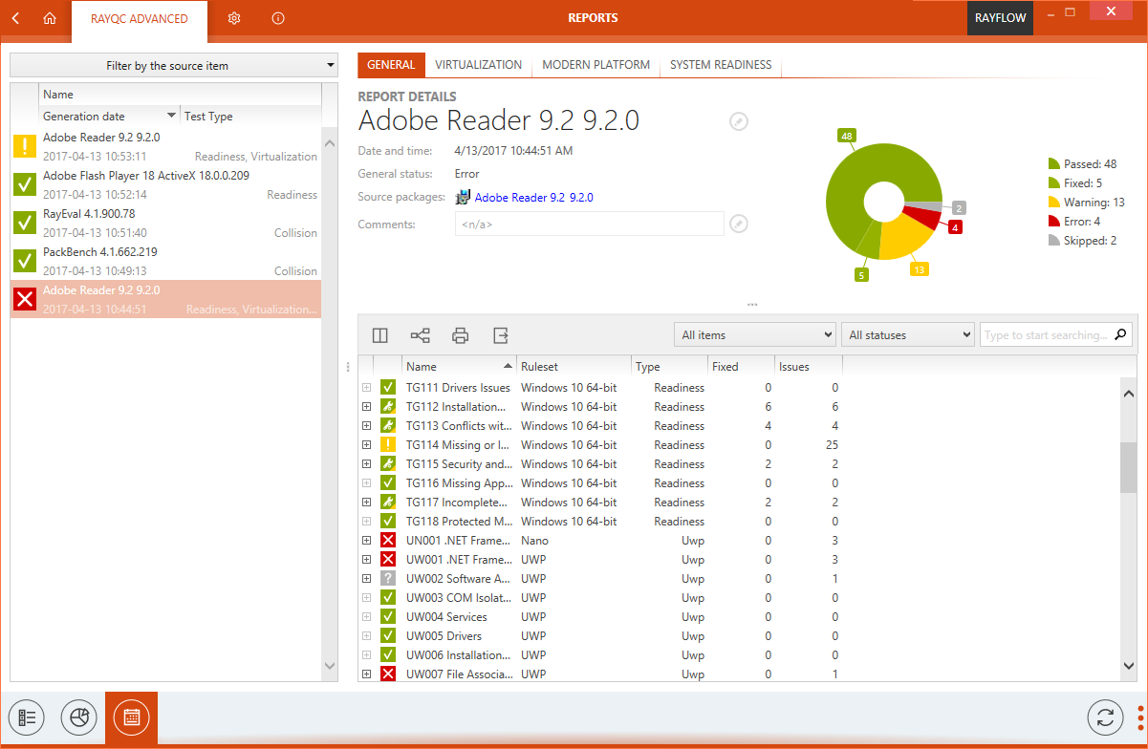Click the home icon in the title bar
Screen dimensions: 1148x749
(x=50, y=18)
